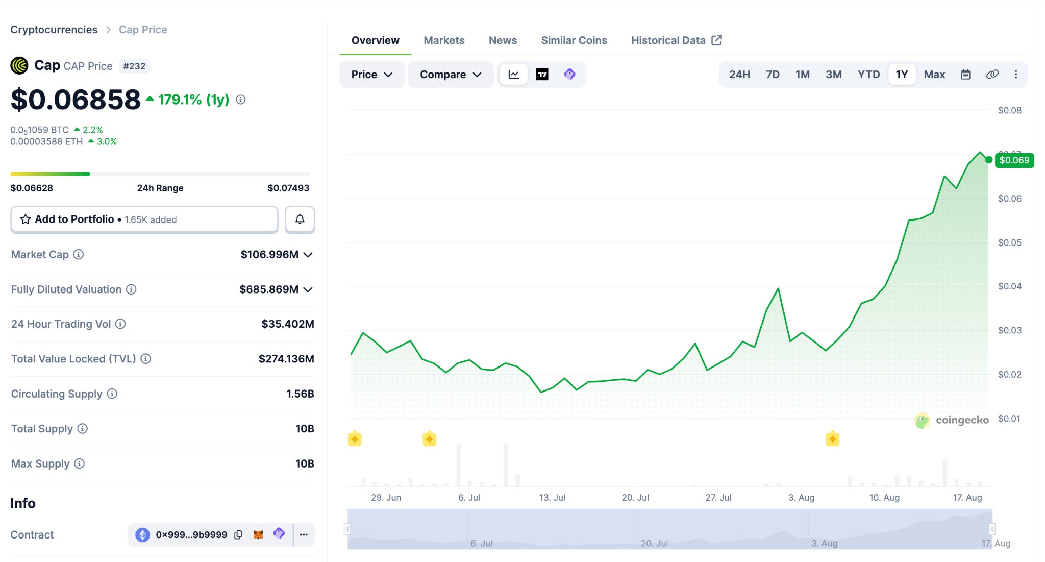Switch chart range to Max
The image size is (1045, 562).
pos(934,75)
